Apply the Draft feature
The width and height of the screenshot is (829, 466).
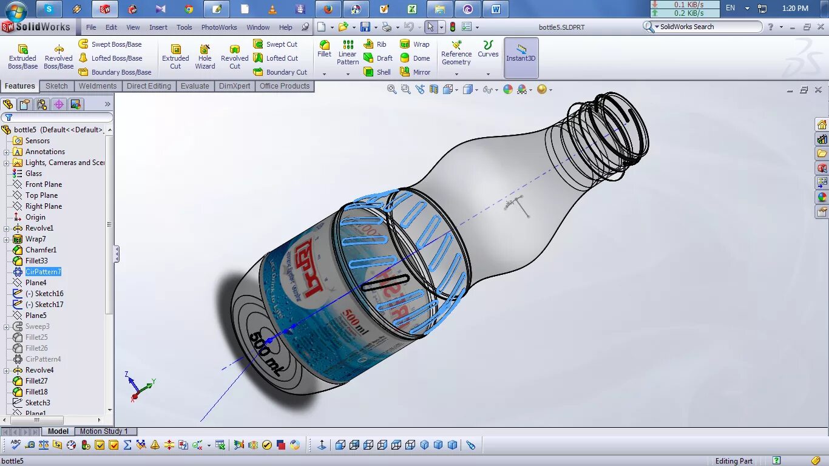(378, 58)
